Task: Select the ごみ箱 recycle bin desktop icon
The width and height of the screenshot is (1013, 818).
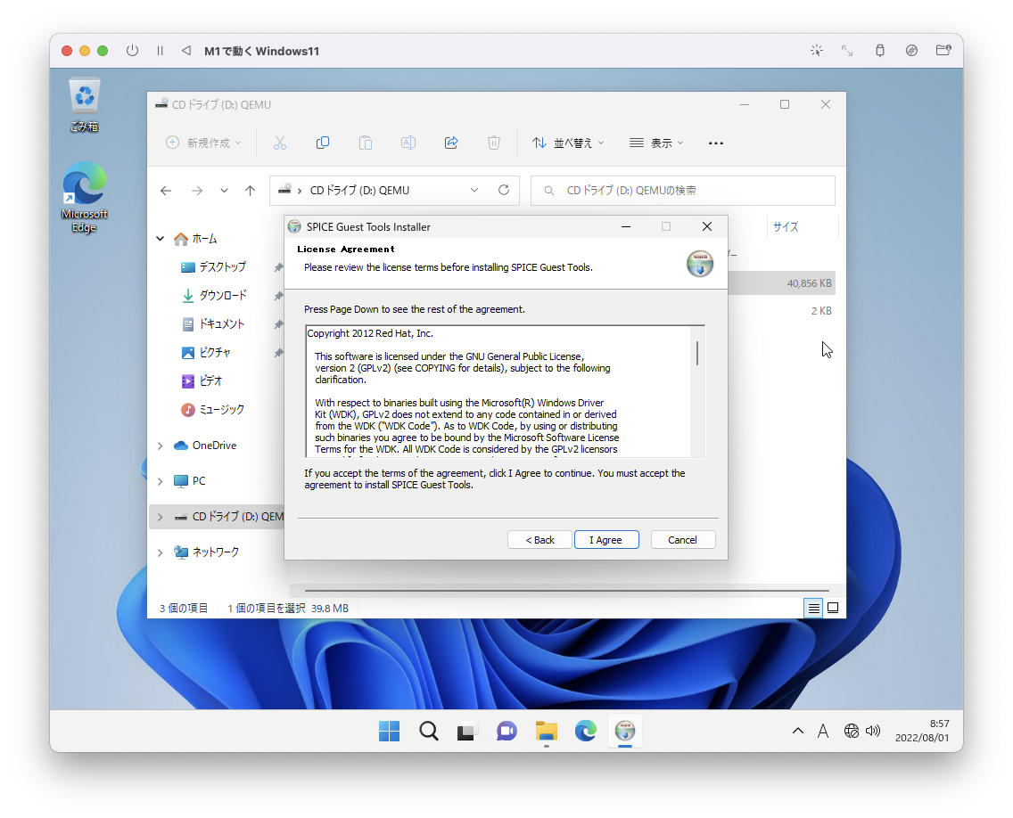Action: (x=85, y=106)
